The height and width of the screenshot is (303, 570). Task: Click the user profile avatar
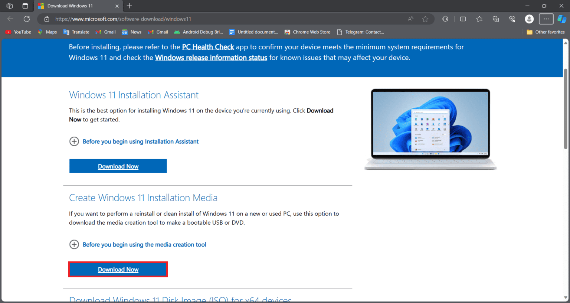(529, 19)
